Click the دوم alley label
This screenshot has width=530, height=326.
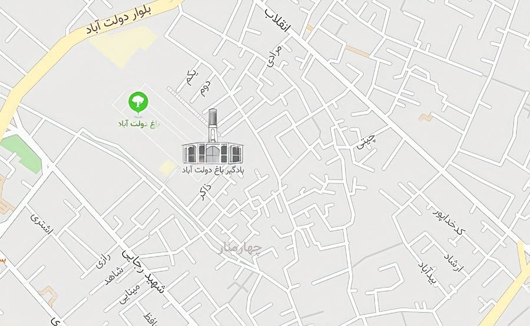pyautogui.click(x=205, y=89)
